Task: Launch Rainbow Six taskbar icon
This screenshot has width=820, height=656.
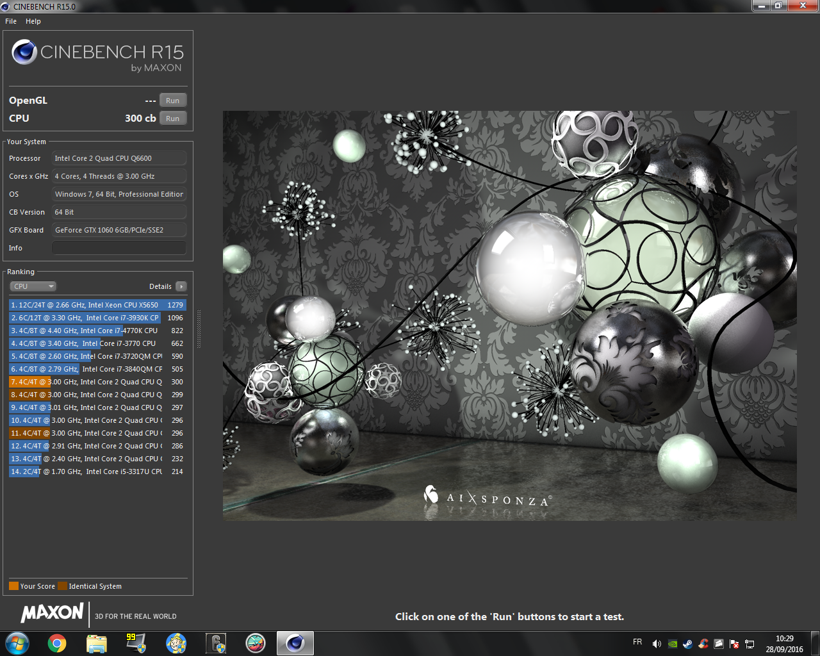Action: 216,643
